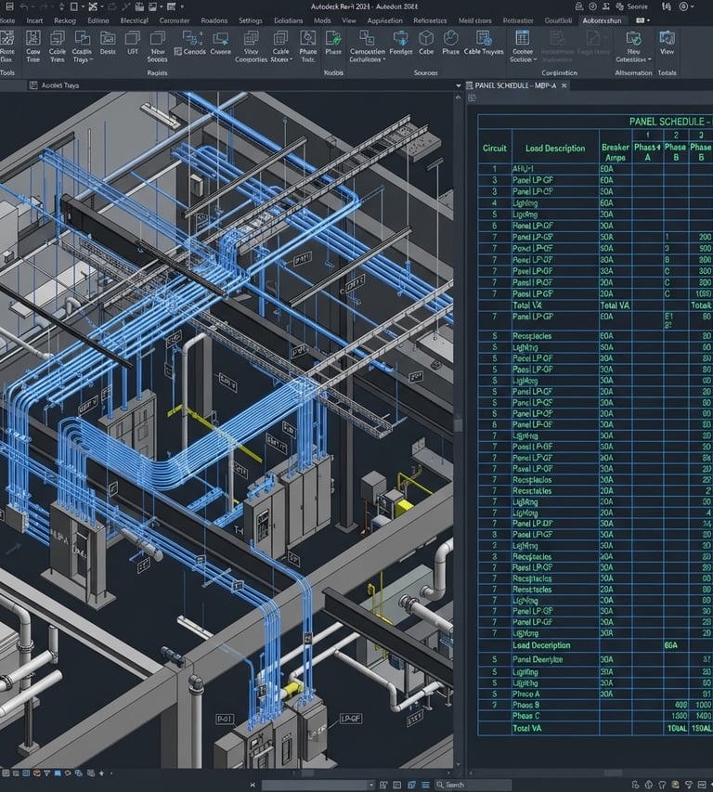Open the Refioeetzcs ribbon tab
The width and height of the screenshot is (713, 792).
click(430, 20)
